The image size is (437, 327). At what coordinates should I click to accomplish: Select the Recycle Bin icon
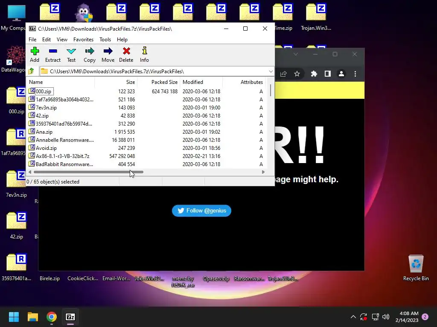tap(416, 267)
